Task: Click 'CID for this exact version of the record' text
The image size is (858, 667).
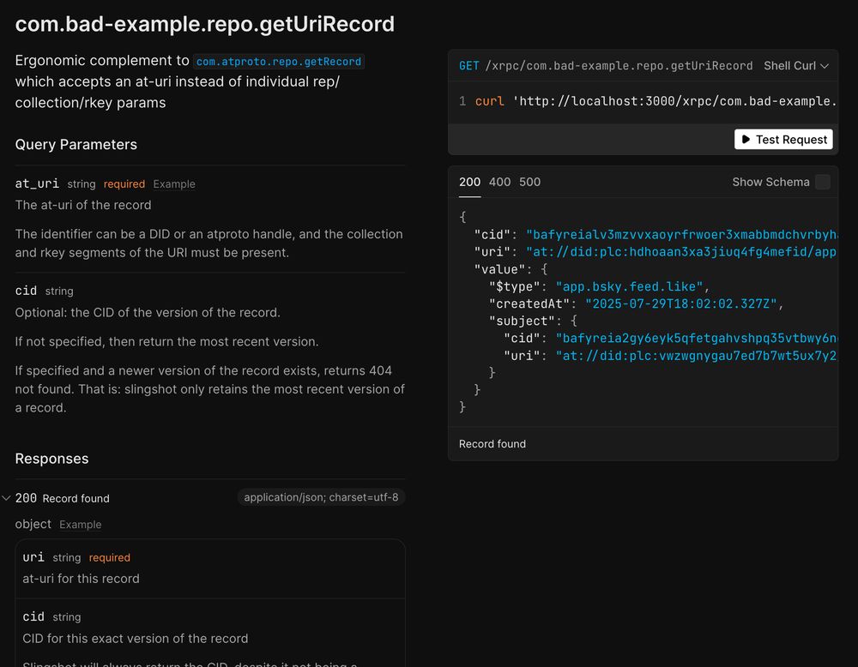Action: [x=136, y=639]
